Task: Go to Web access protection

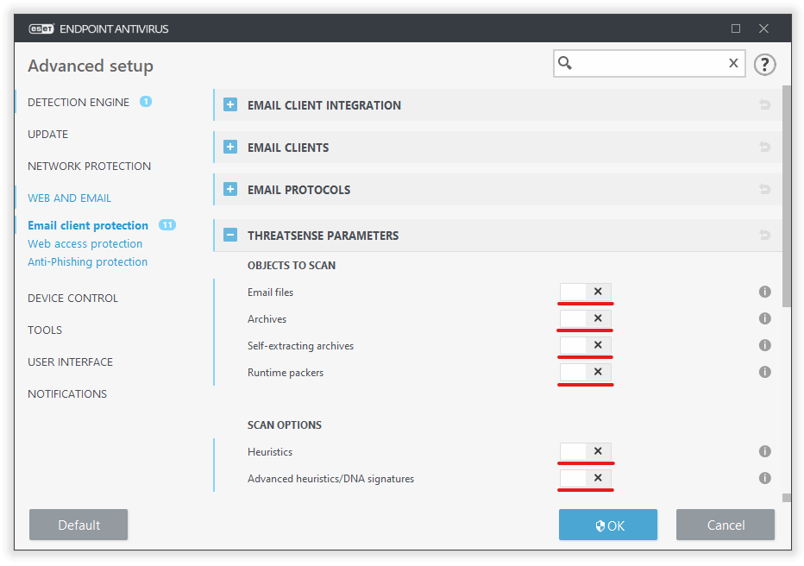Action: (x=85, y=243)
